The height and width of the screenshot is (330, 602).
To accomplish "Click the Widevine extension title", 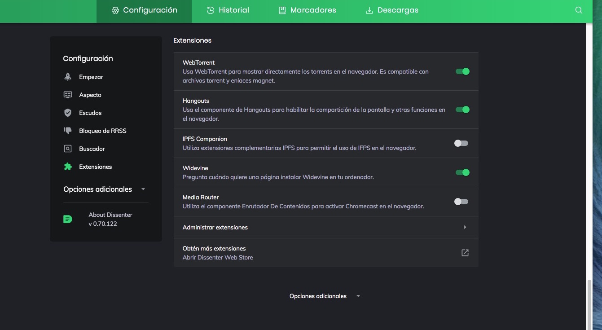I will pyautogui.click(x=195, y=168).
